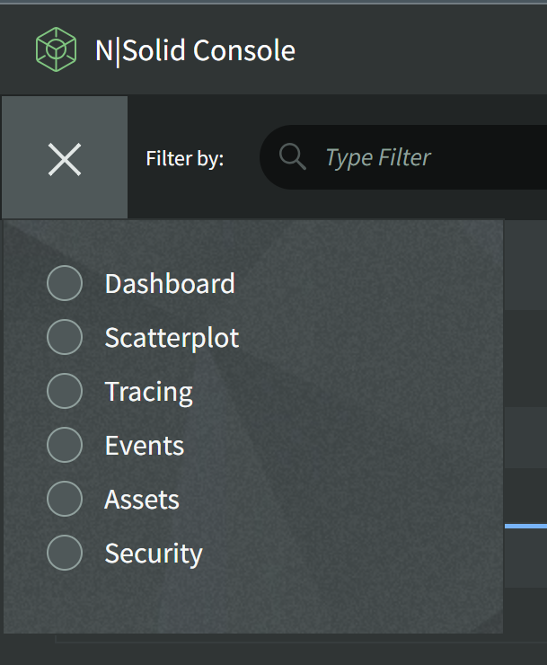Switch to the Security menu entry
The image size is (547, 665).
tap(154, 554)
